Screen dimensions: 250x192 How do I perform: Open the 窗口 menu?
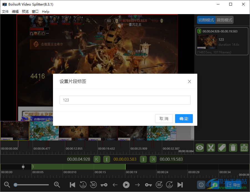pyautogui.click(x=35, y=11)
